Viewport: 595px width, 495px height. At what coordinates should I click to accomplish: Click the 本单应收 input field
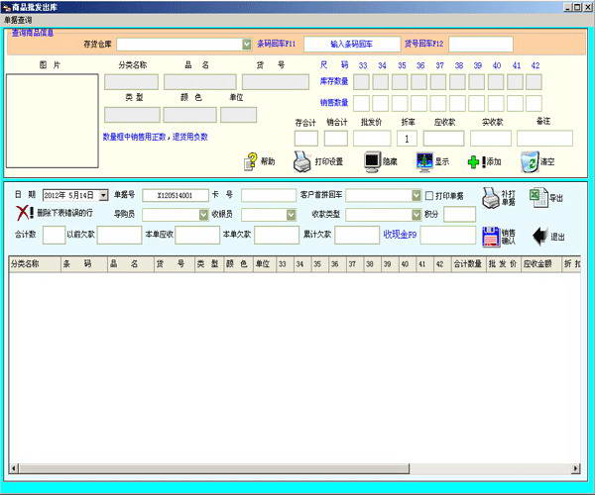point(197,236)
